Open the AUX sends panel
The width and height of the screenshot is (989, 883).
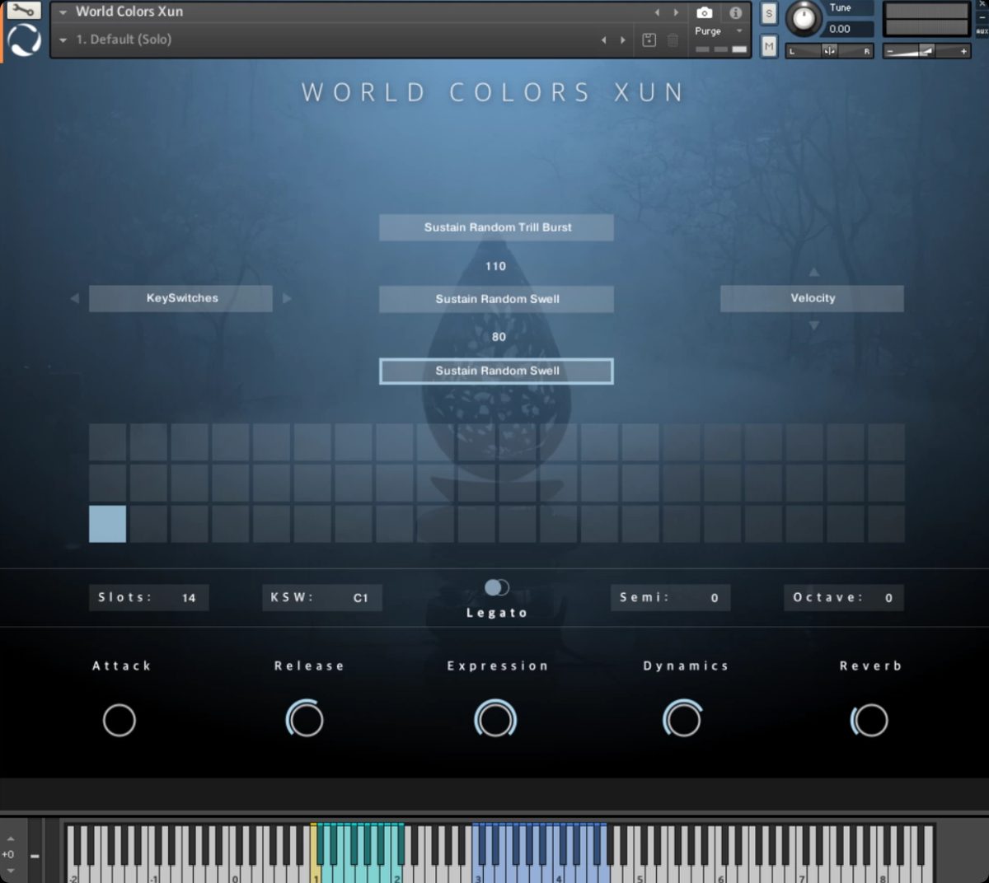pyautogui.click(x=982, y=30)
